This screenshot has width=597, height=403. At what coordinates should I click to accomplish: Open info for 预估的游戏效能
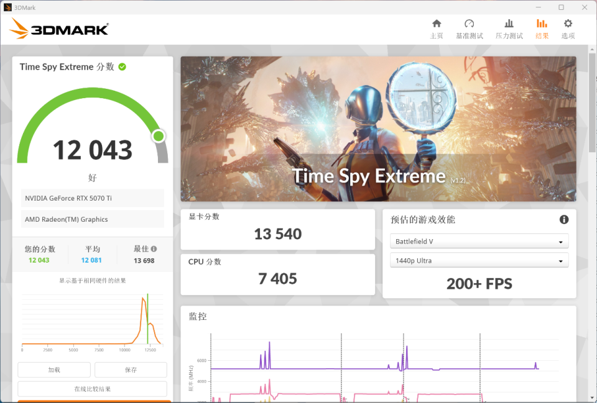pos(564,219)
